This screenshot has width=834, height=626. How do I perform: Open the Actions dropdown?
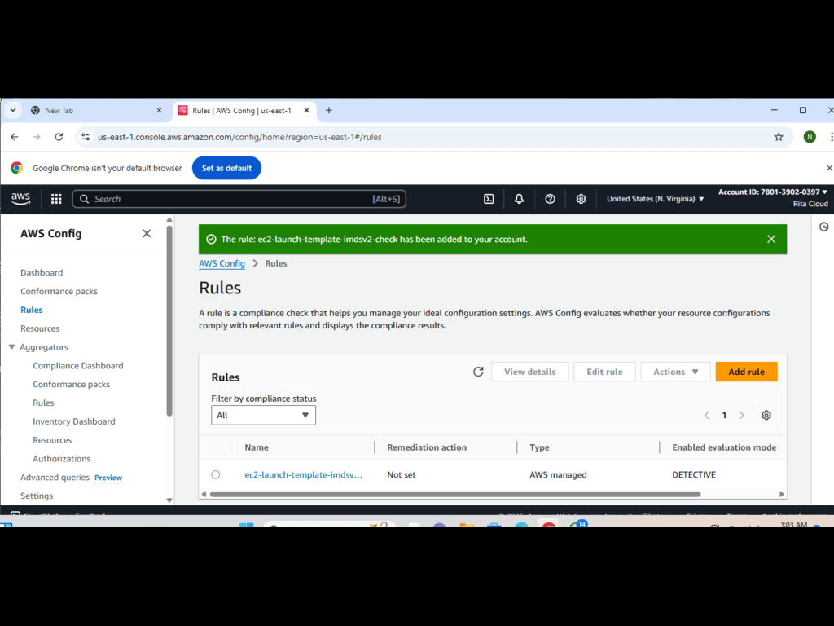[x=675, y=372]
